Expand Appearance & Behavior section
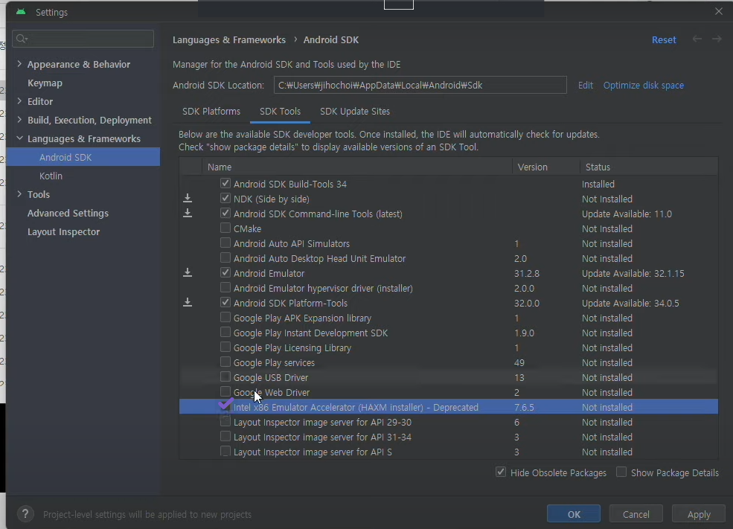Screen dimensions: 733x529 point(19,63)
